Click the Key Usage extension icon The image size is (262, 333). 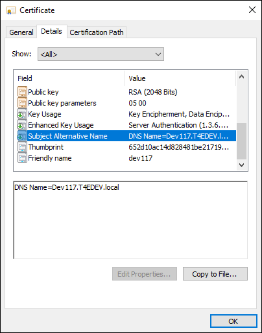(x=22, y=113)
